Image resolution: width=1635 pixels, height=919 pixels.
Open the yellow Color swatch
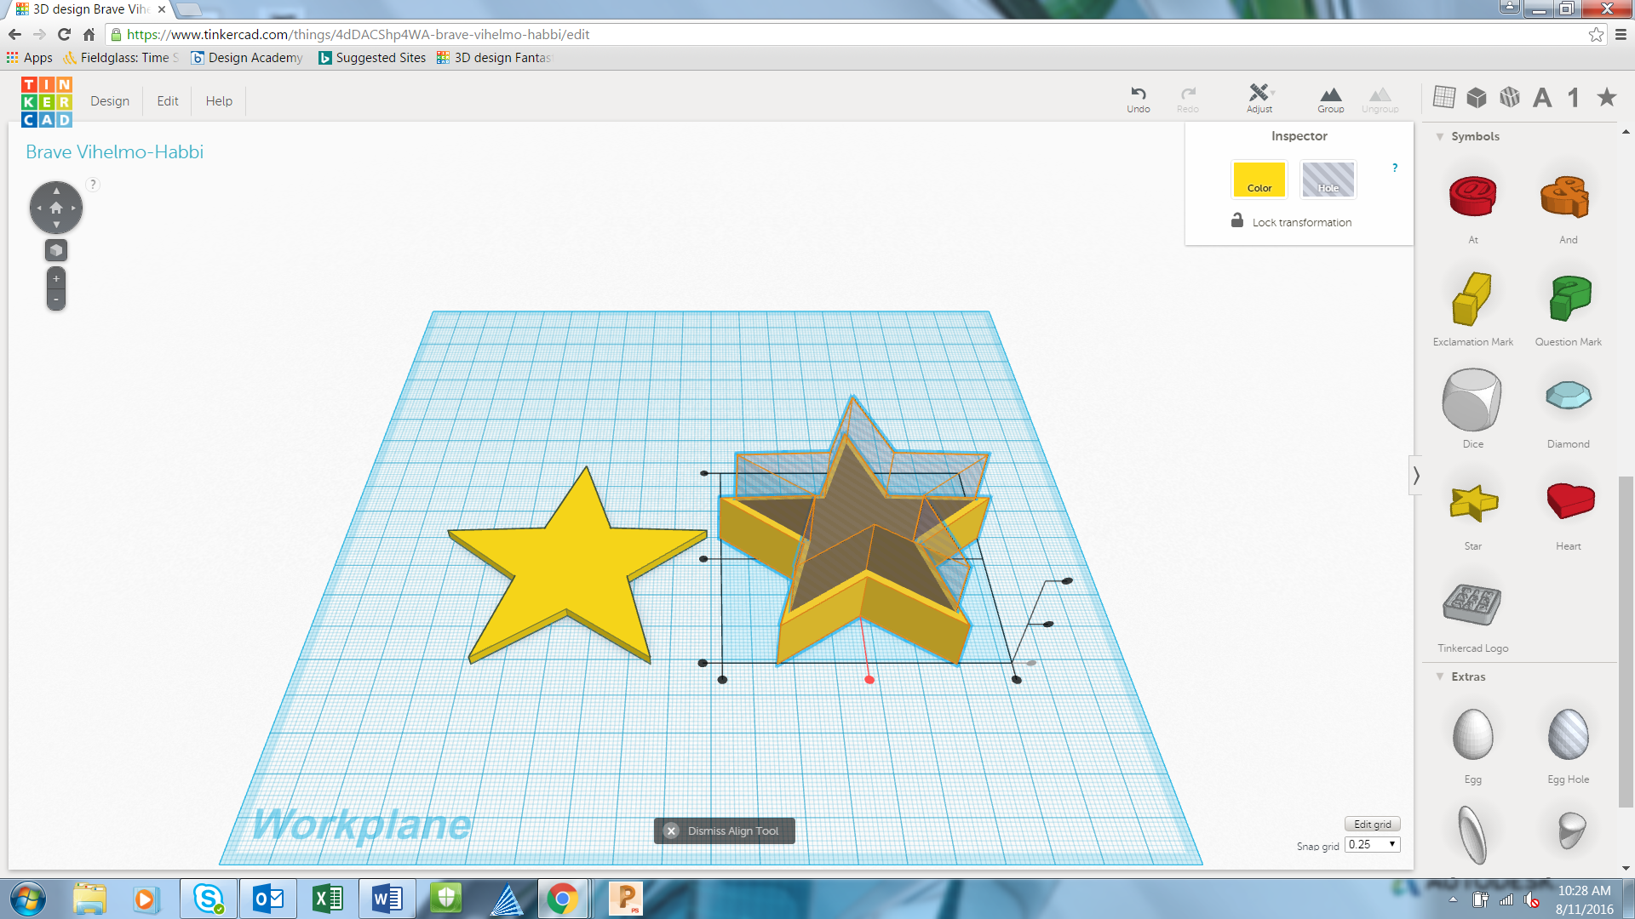(x=1259, y=180)
